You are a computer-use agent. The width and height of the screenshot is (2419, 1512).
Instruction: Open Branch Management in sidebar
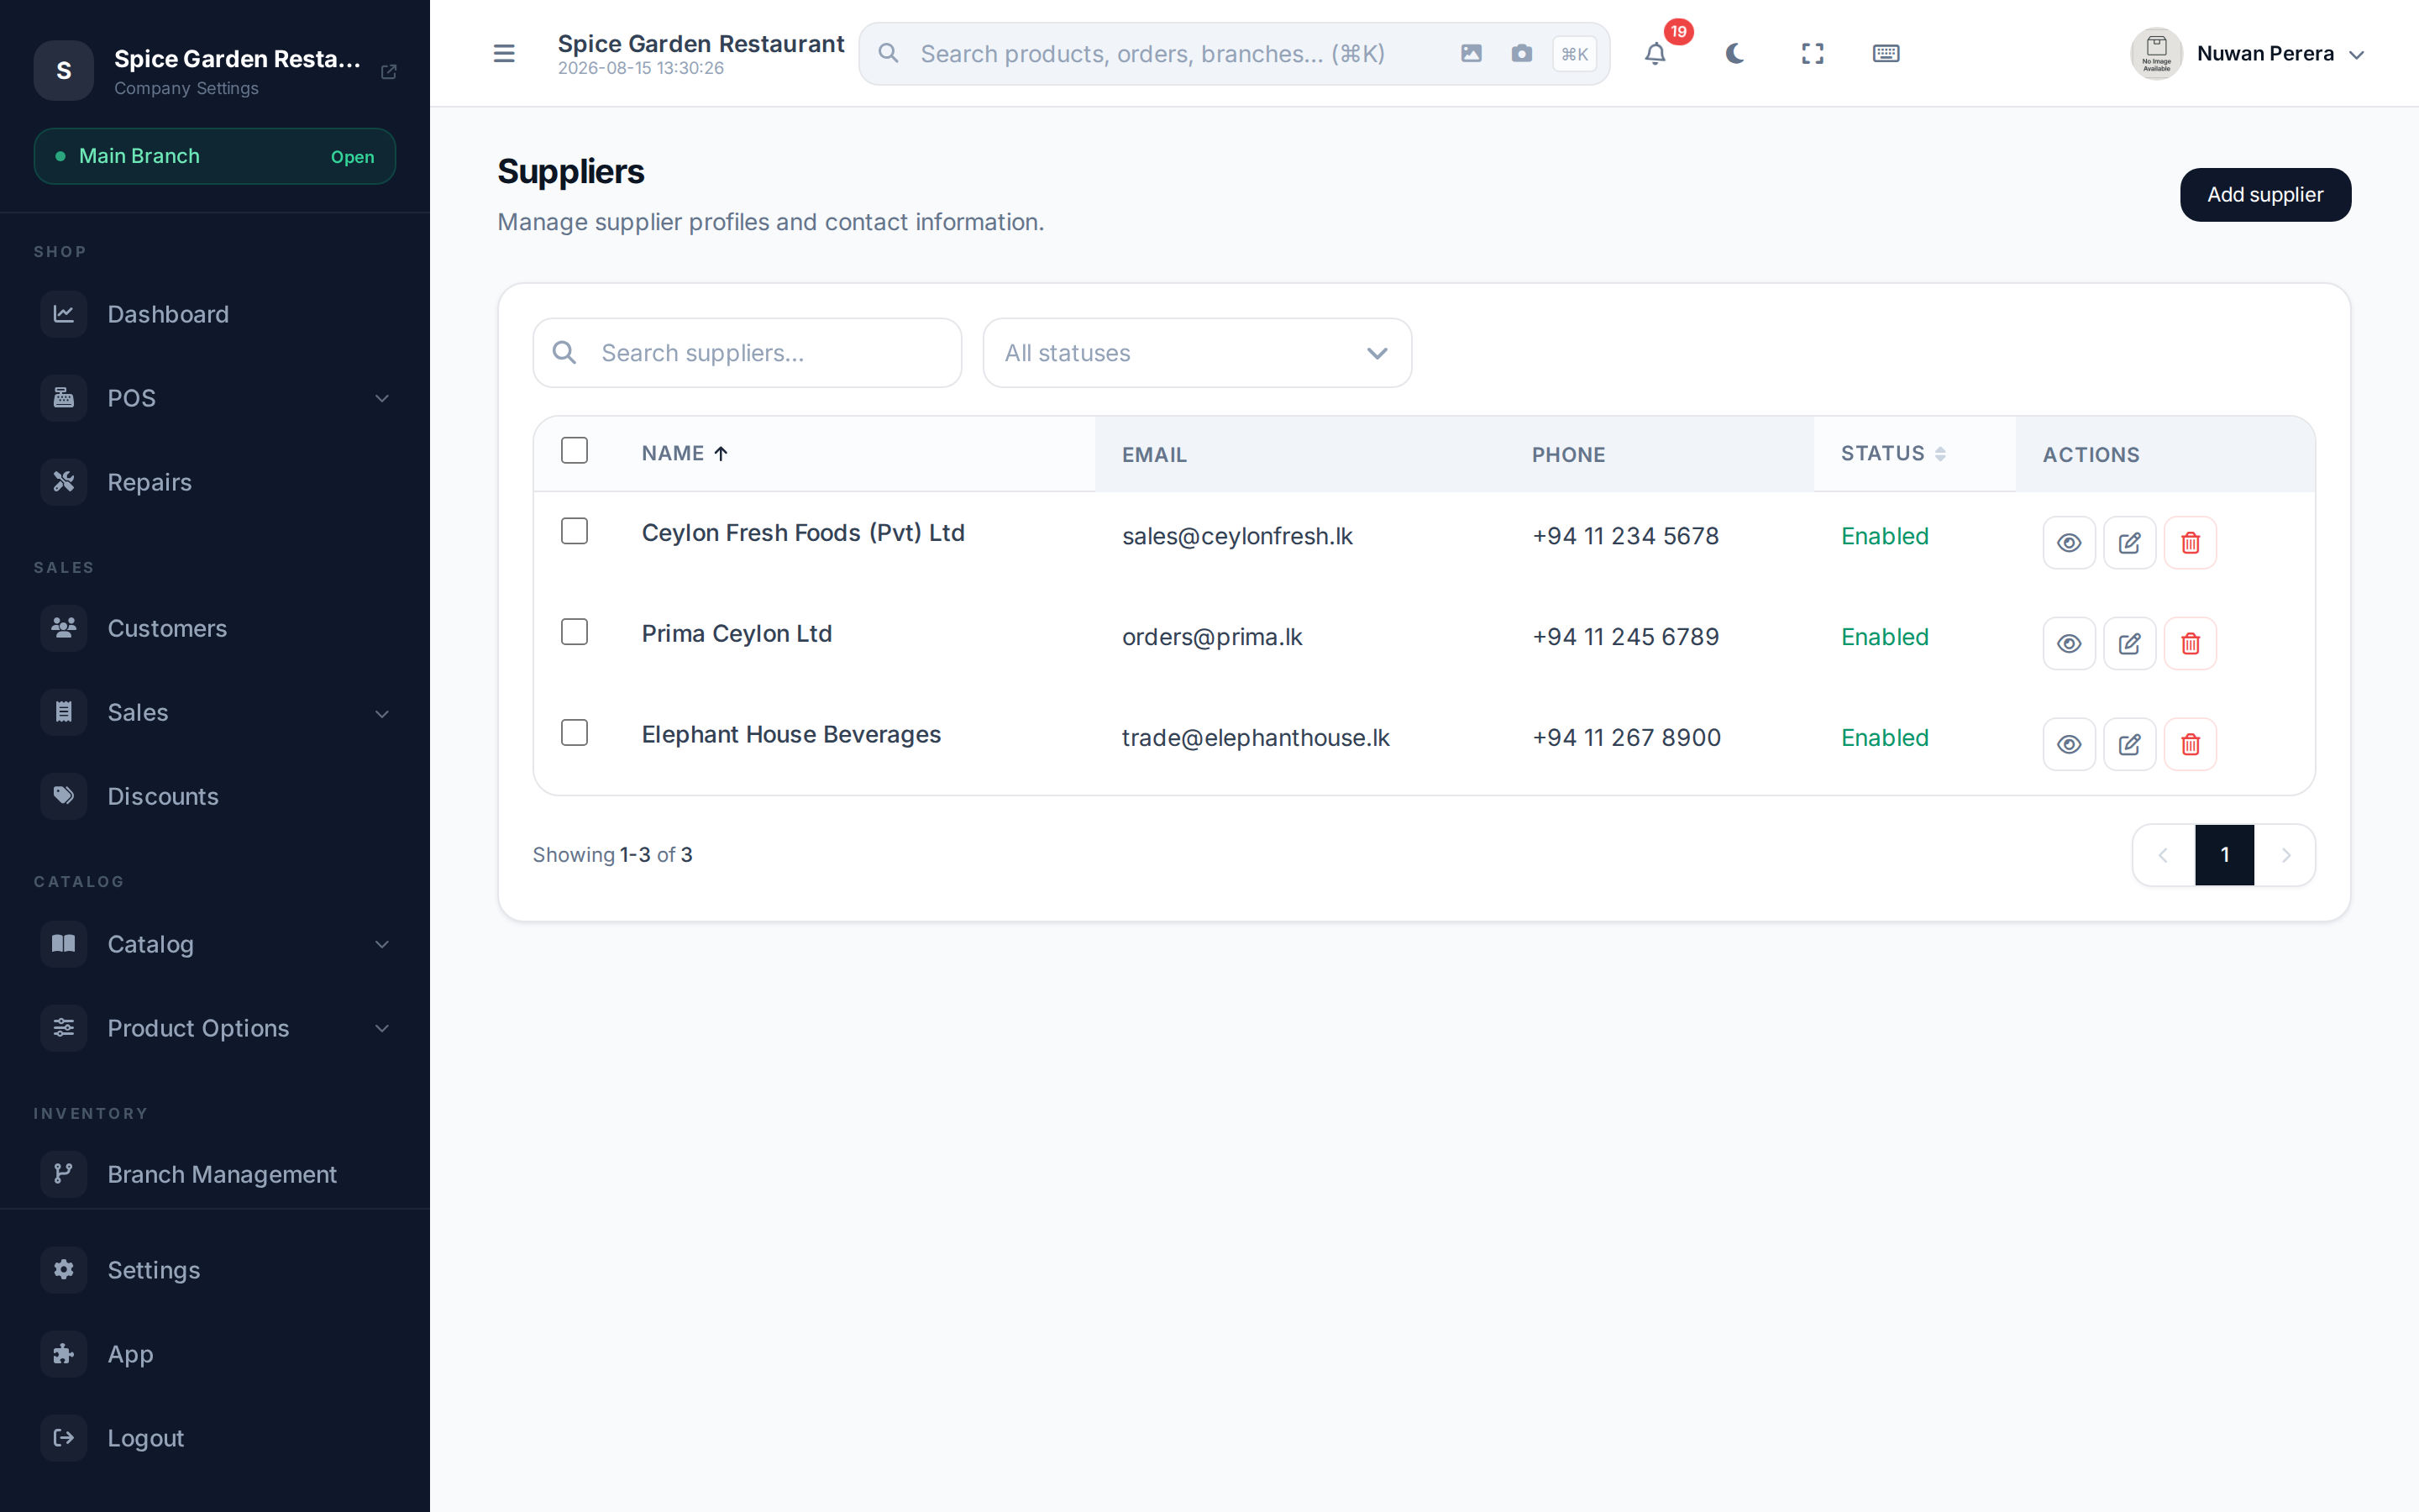click(214, 1174)
